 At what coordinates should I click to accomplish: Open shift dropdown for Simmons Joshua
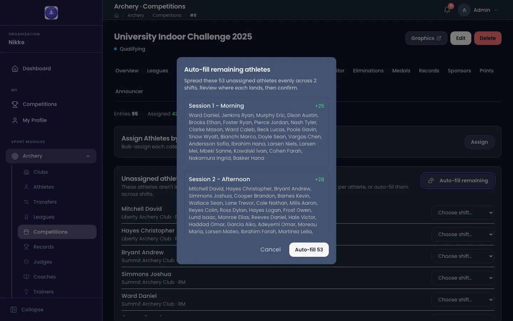pos(463,278)
